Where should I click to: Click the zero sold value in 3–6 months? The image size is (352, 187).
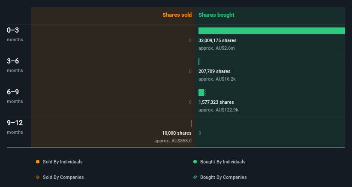tap(190, 71)
